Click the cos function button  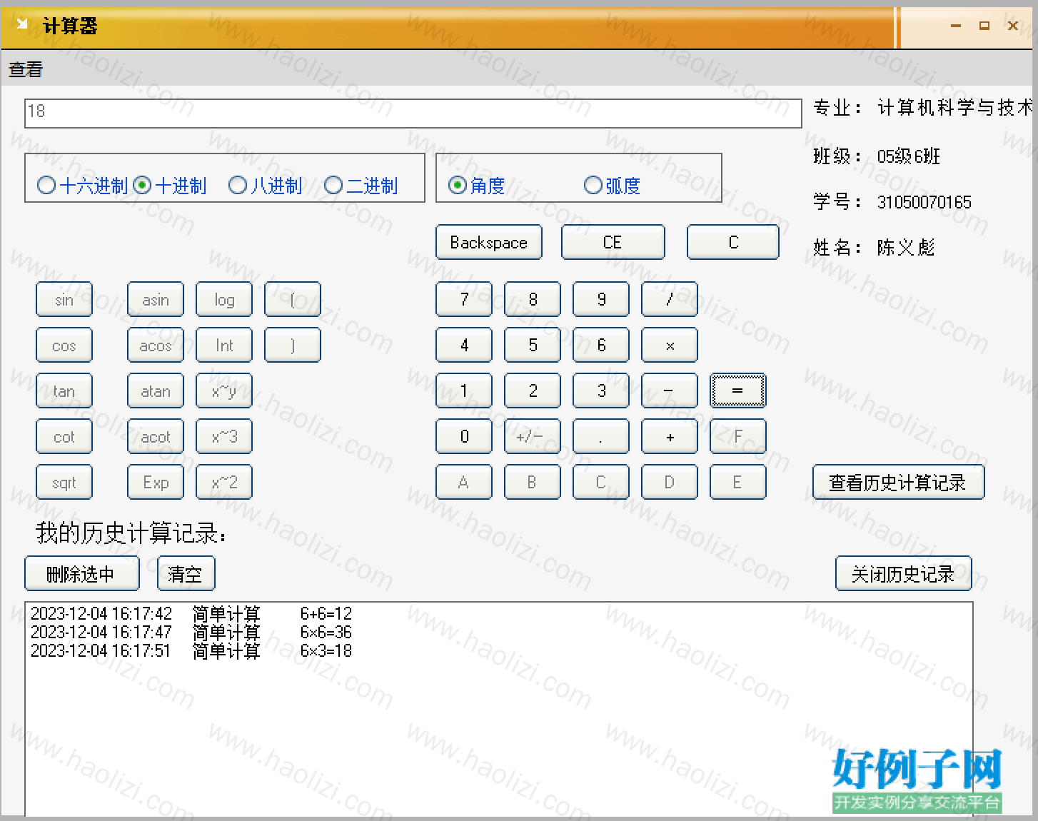point(64,345)
